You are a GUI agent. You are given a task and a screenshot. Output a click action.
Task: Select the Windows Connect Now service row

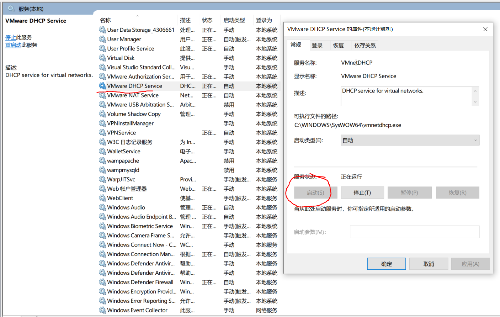click(189, 245)
